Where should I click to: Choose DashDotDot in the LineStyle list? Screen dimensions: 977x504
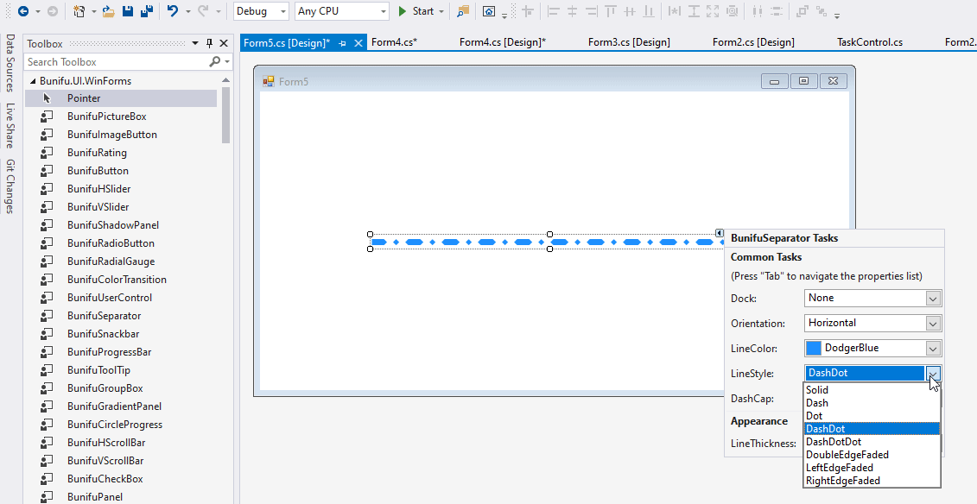tap(872, 442)
